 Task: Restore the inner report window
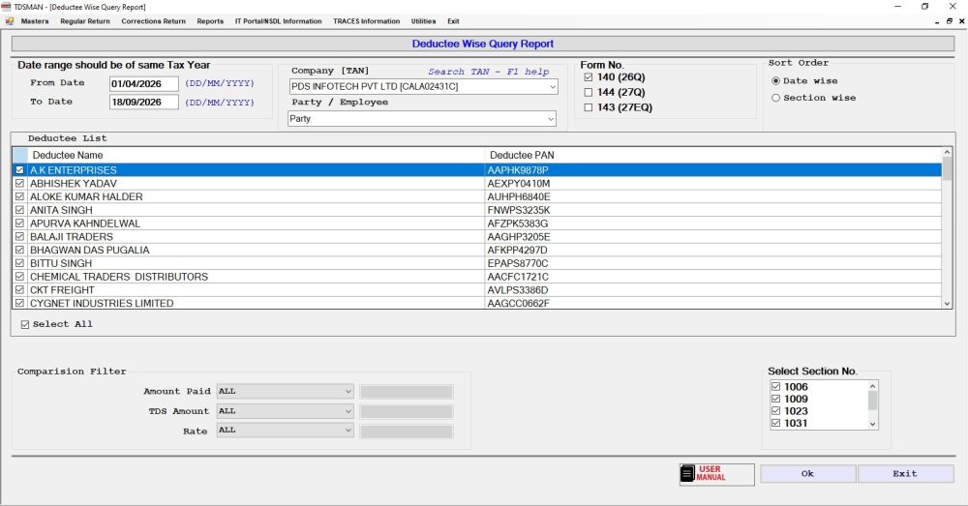950,21
